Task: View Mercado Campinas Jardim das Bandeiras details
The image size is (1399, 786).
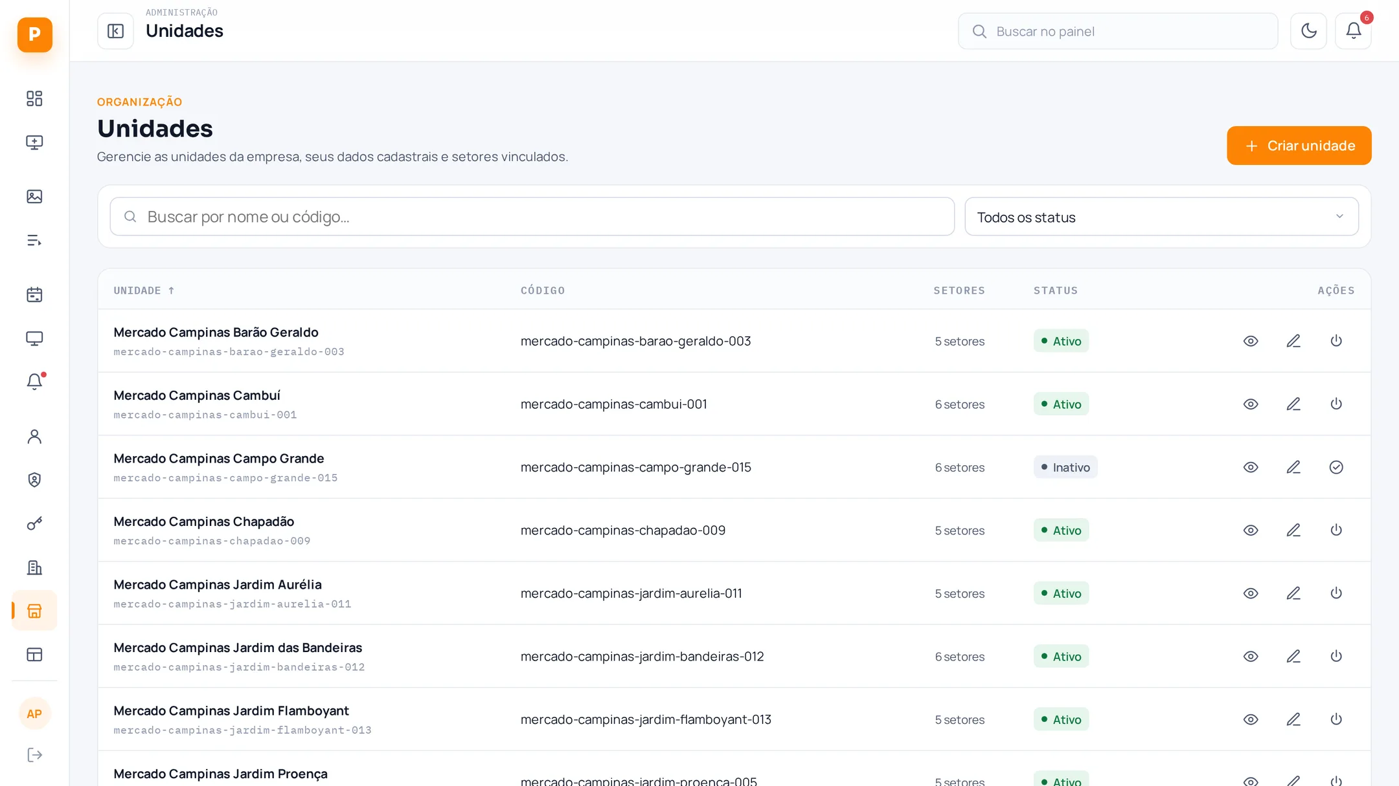Action: click(x=1251, y=657)
